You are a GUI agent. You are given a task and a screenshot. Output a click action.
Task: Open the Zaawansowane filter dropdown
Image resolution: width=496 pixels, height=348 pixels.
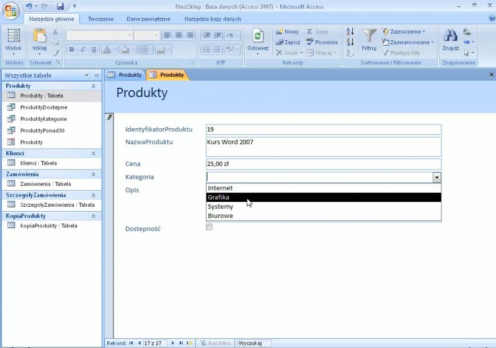tap(406, 42)
